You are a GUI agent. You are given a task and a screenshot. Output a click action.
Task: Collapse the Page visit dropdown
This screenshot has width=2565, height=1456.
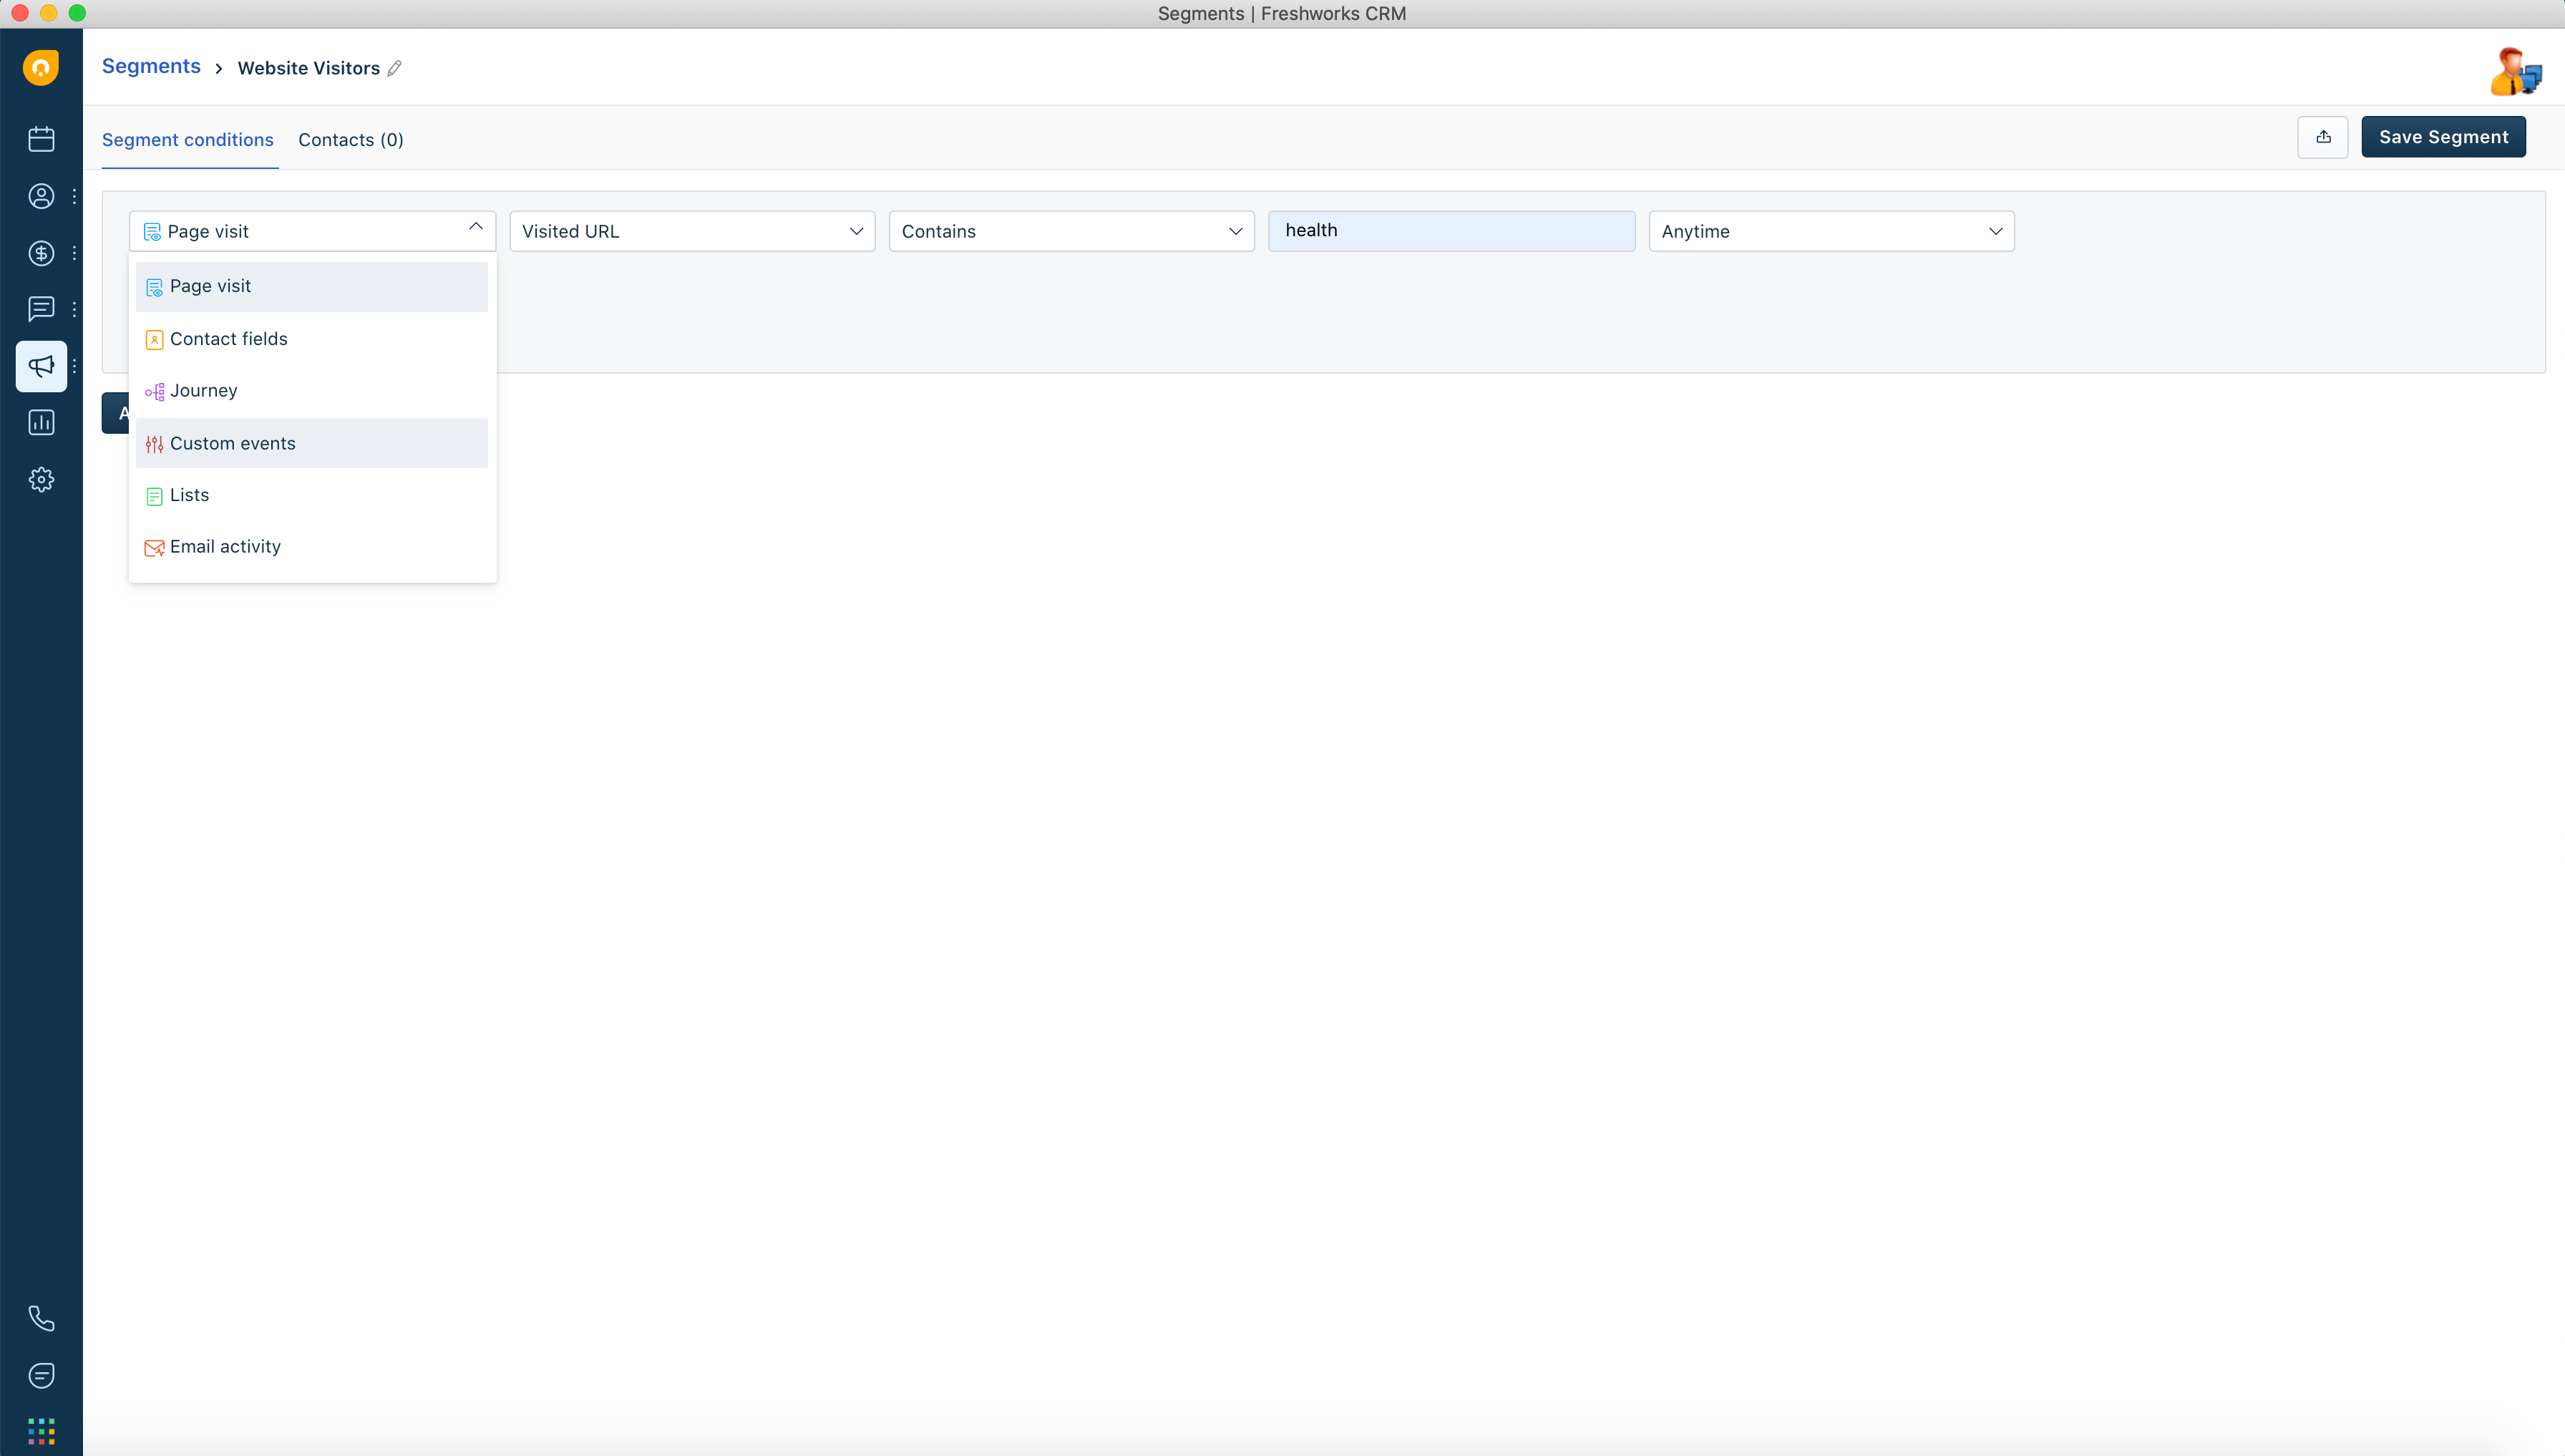476,229
